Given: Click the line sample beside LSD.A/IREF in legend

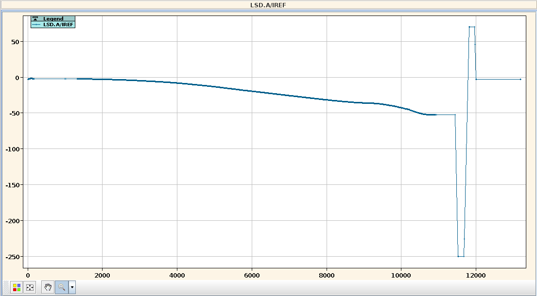Looking at the screenshot, I should tap(37, 24).
